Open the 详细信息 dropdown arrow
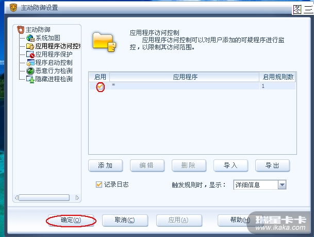 tap(282, 185)
